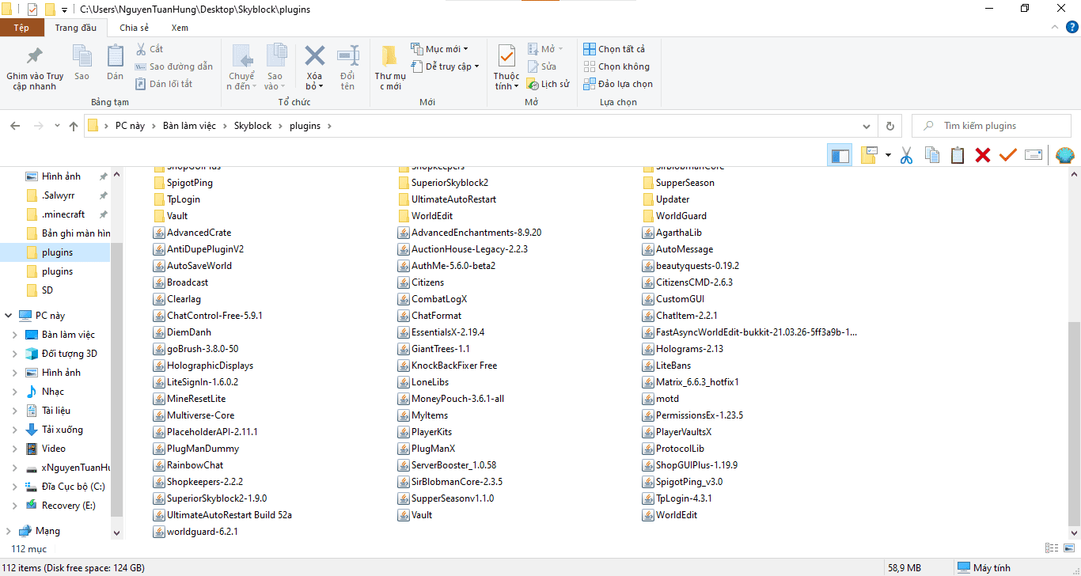1081x576 pixels.
Task: Click Cắt in the ribbon clipboard group
Action: (150, 49)
